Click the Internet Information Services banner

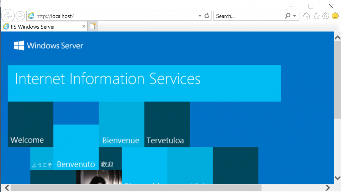pos(144,84)
